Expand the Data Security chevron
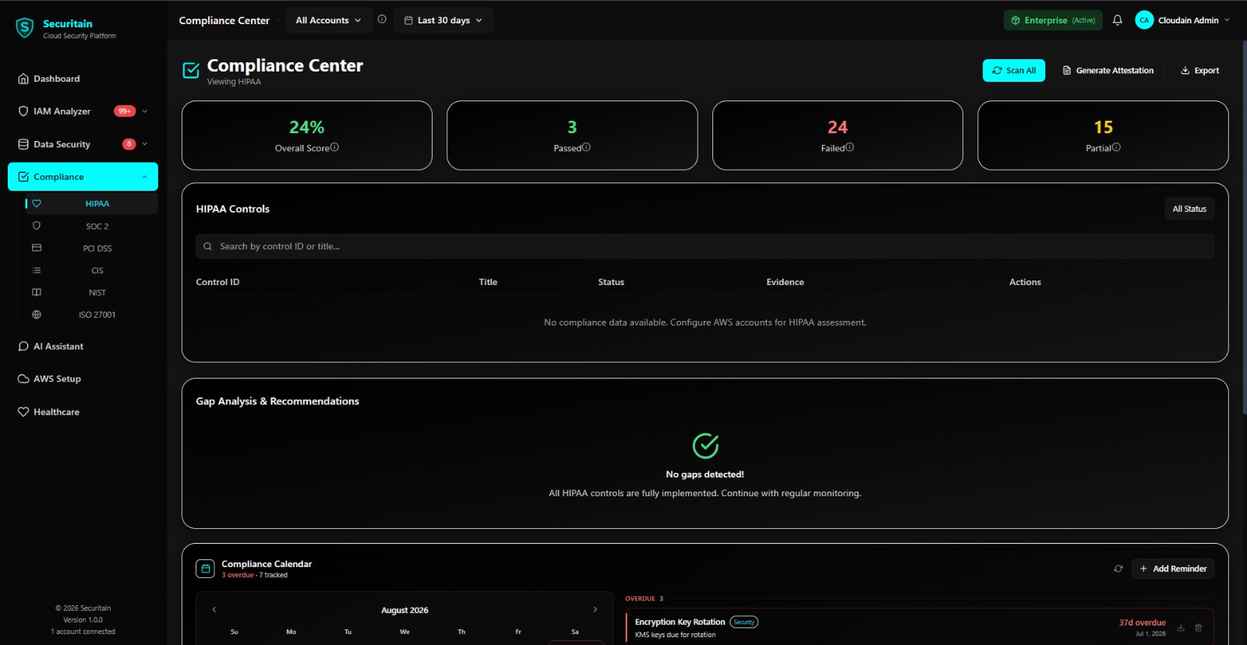 (144, 144)
